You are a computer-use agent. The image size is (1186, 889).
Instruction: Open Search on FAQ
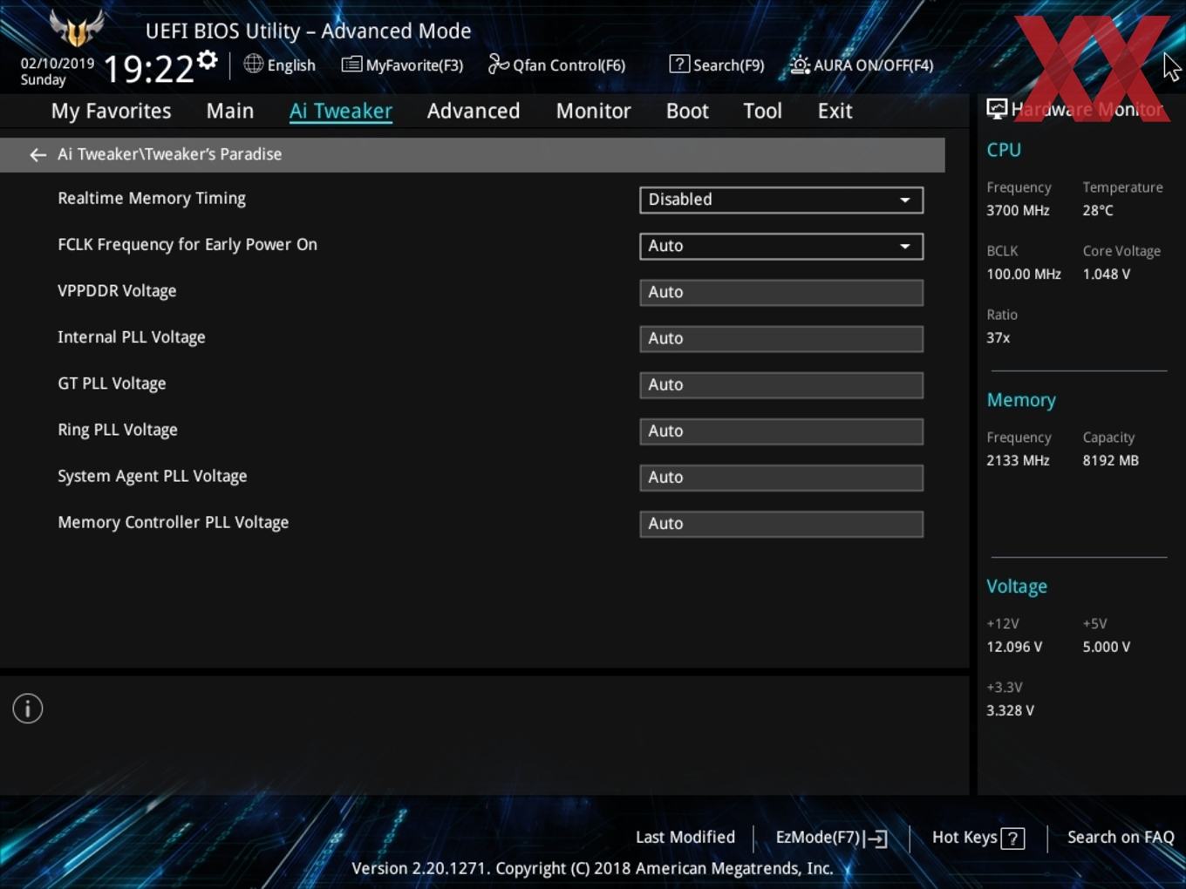pyautogui.click(x=1121, y=838)
